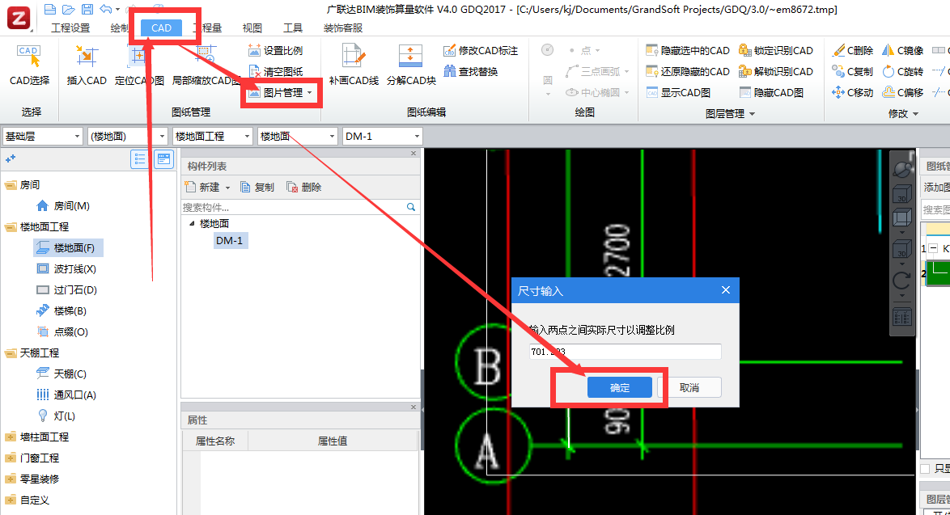Select 过门石(D) in navigation tree
This screenshot has width=950, height=515.
click(66, 290)
